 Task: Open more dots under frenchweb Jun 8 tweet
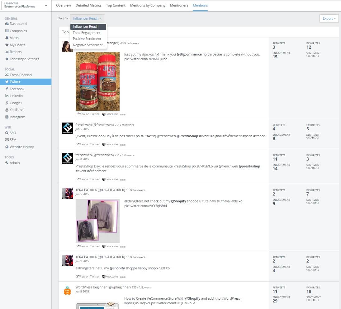123,180
